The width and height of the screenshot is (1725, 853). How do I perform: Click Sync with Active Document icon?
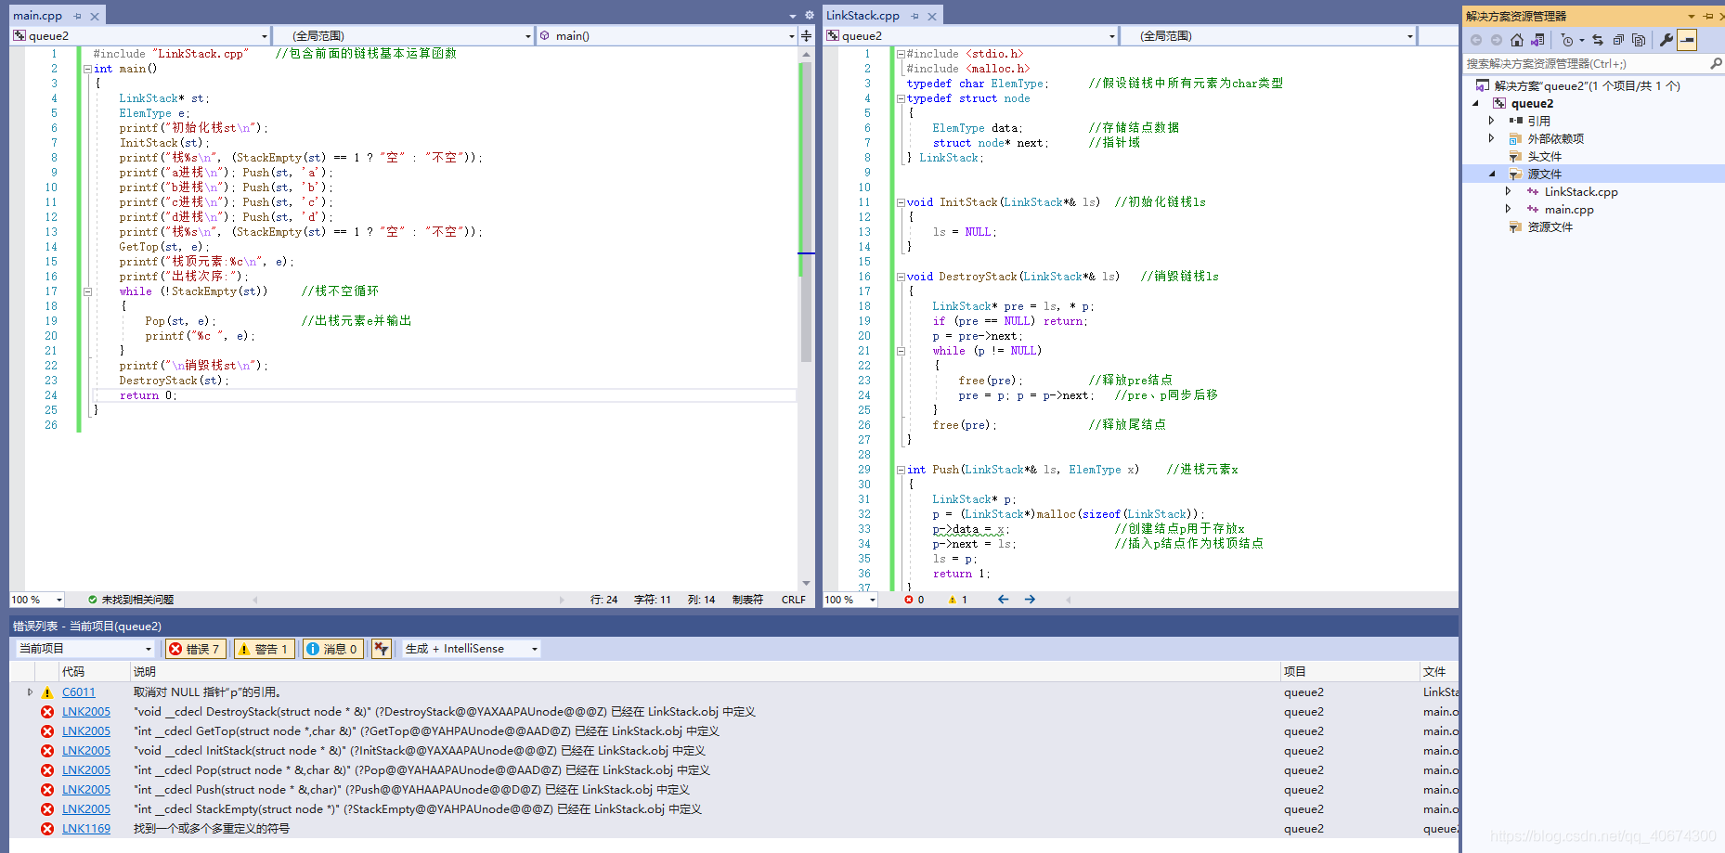click(1598, 40)
